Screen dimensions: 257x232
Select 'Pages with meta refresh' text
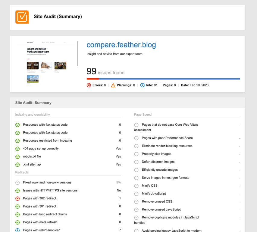40,222
